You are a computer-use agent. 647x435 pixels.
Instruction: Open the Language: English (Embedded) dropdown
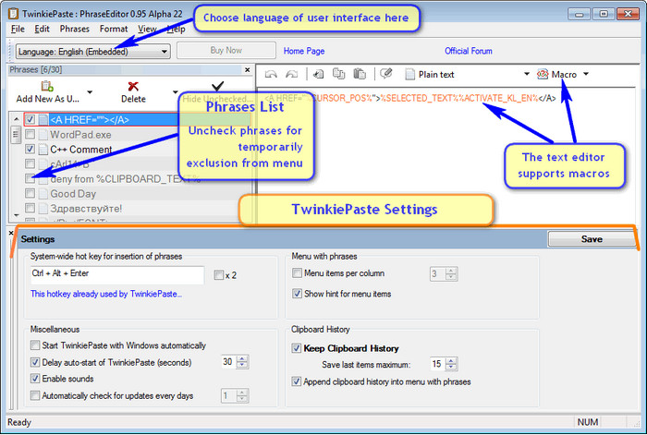[x=92, y=52]
